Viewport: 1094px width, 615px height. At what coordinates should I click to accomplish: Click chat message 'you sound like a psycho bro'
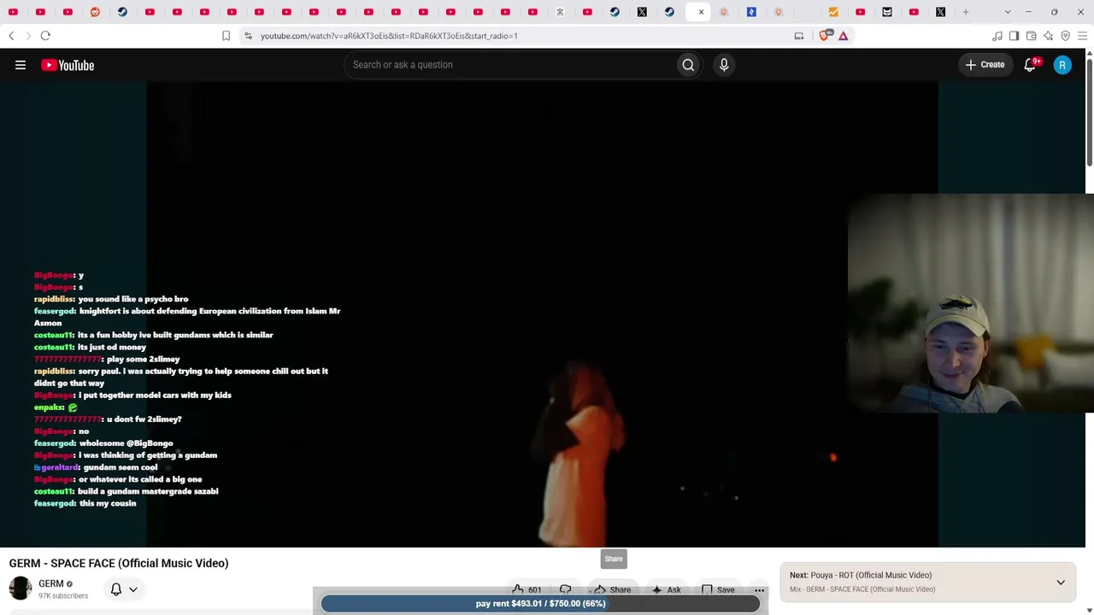coord(132,300)
